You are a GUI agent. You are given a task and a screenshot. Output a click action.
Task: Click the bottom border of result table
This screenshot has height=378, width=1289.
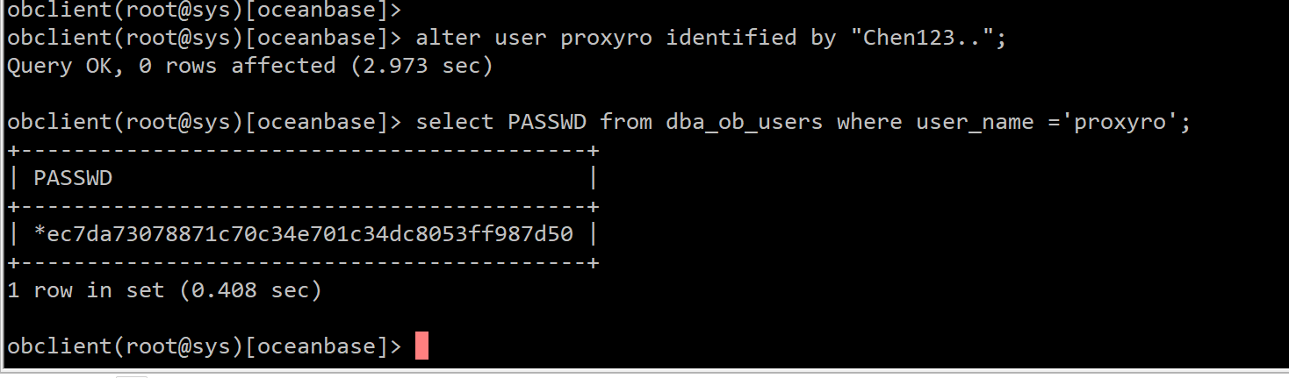point(303,262)
